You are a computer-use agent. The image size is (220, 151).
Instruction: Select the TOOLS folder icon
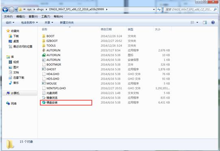44,45
